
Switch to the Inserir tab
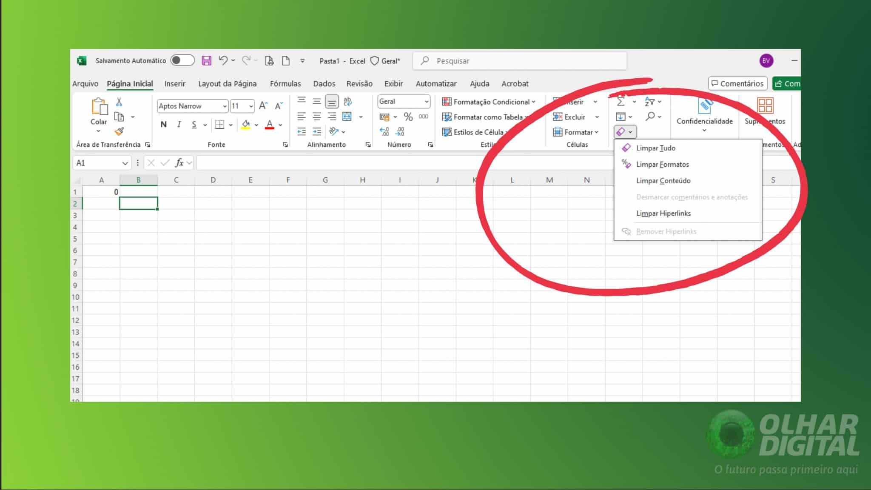175,84
